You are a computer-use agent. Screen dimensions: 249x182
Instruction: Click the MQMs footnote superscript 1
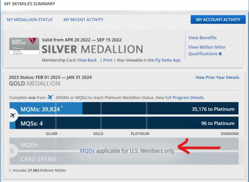click(x=62, y=107)
